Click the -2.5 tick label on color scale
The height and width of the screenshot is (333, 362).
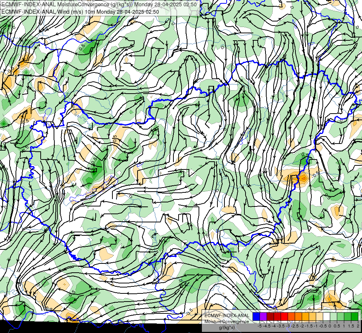click(295, 326)
